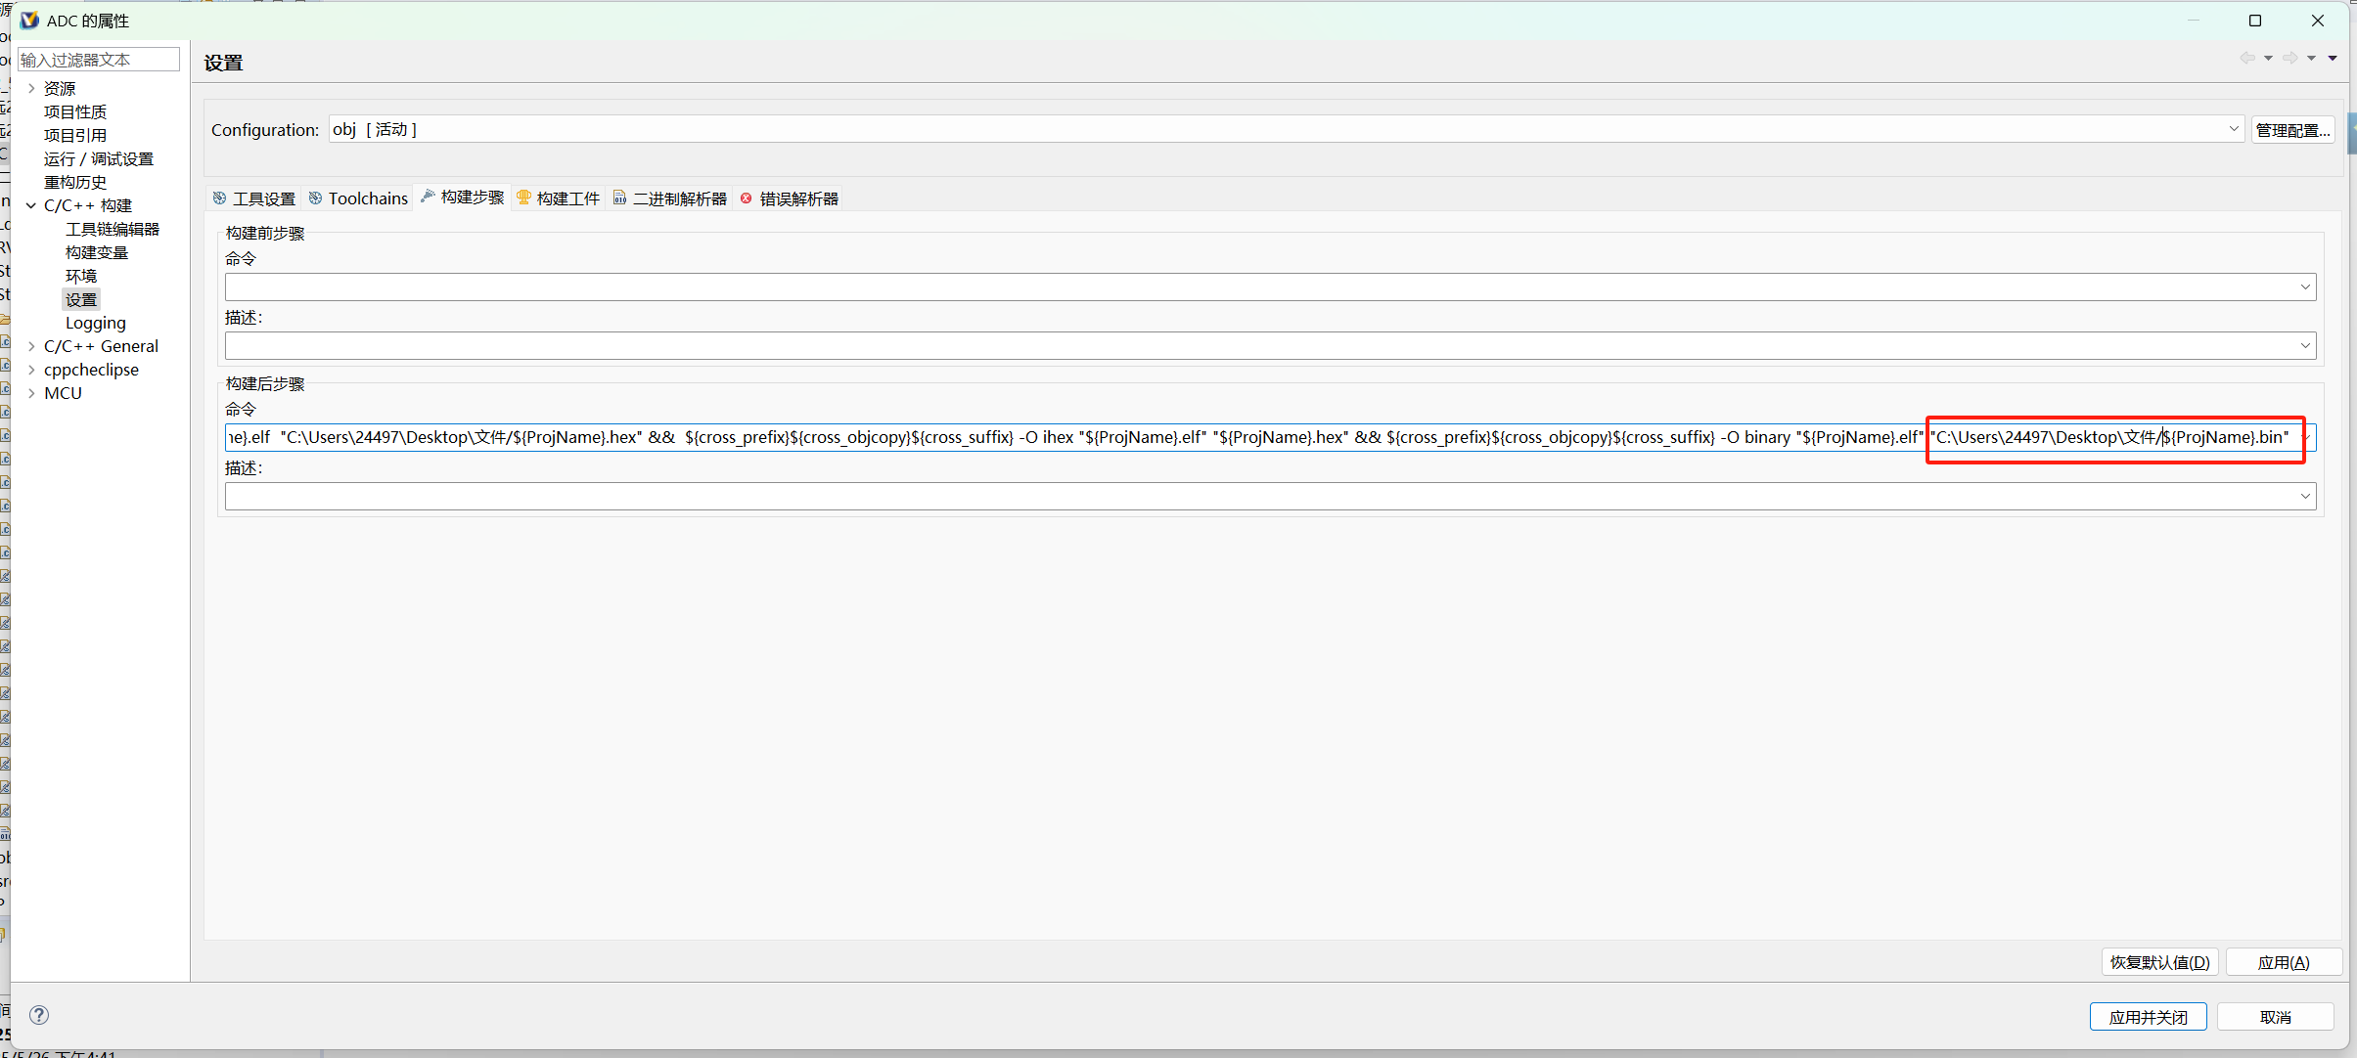
Task: Expand the pre-build command dropdown arrow
Action: [2305, 287]
